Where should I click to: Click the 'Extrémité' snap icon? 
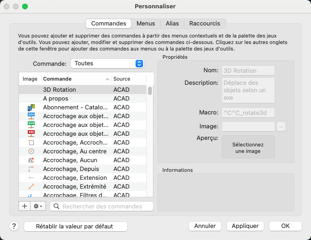coord(31,187)
